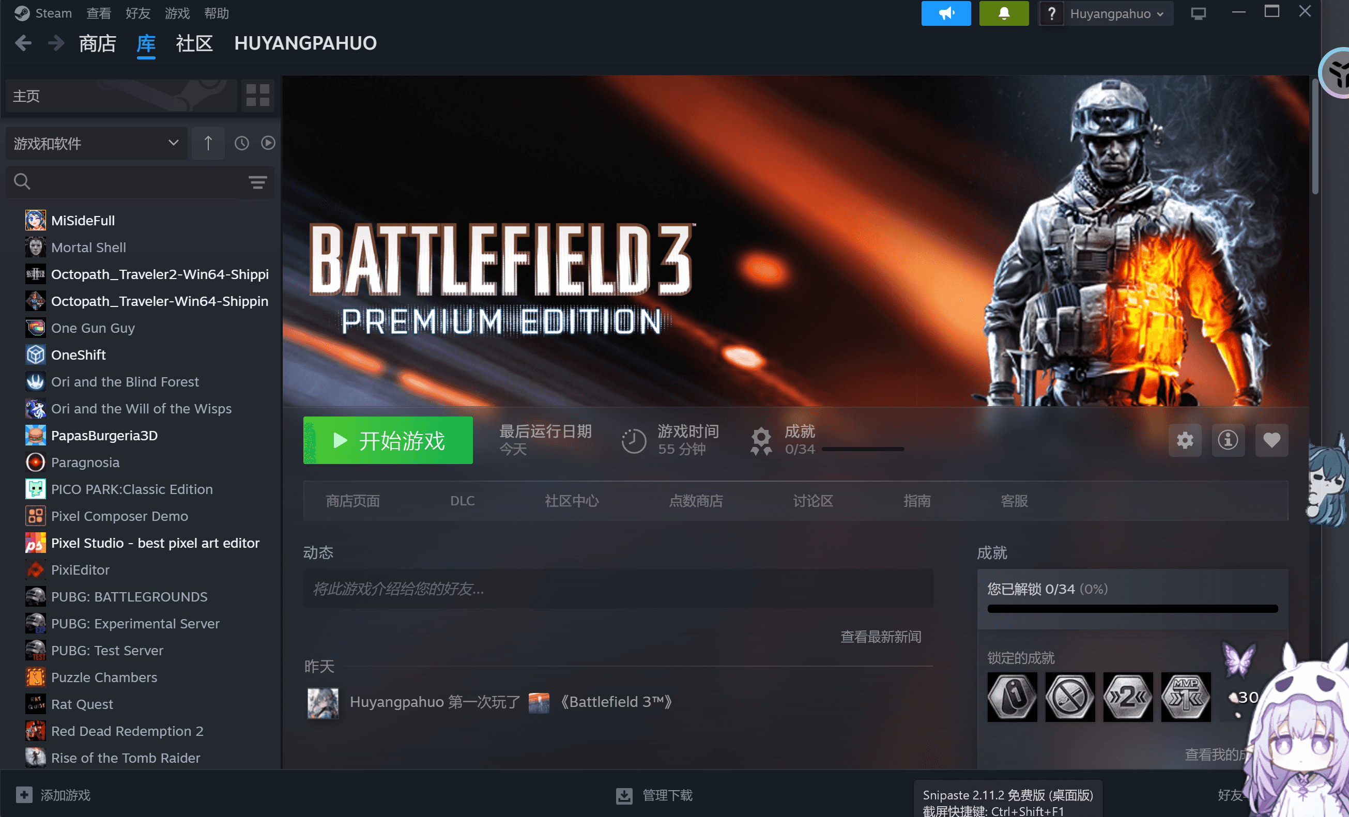Toggle favorite heart for Battlefield 3
Viewport: 1349px width, 817px height.
coord(1272,440)
